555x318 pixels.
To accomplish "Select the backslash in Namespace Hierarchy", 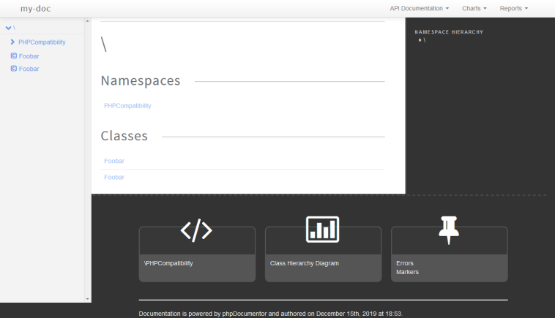I will coord(425,40).
